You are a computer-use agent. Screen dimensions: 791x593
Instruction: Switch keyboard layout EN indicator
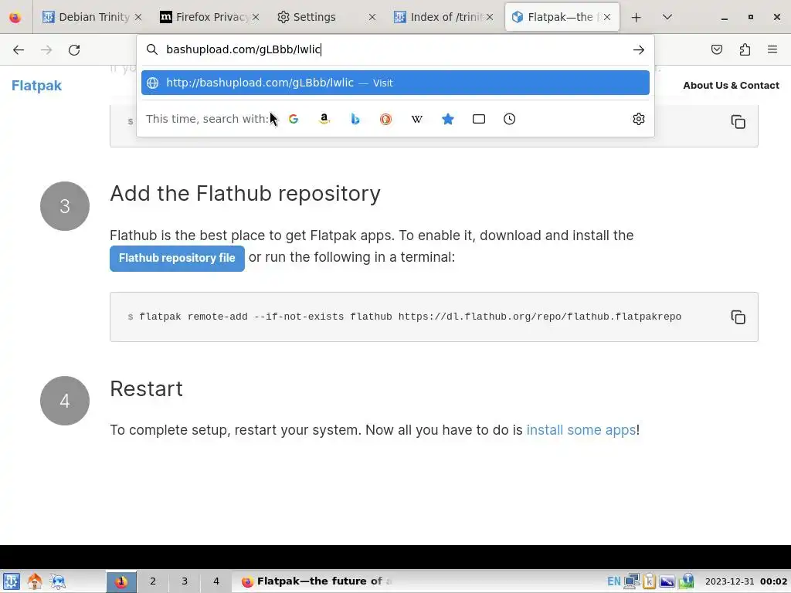(x=614, y=581)
